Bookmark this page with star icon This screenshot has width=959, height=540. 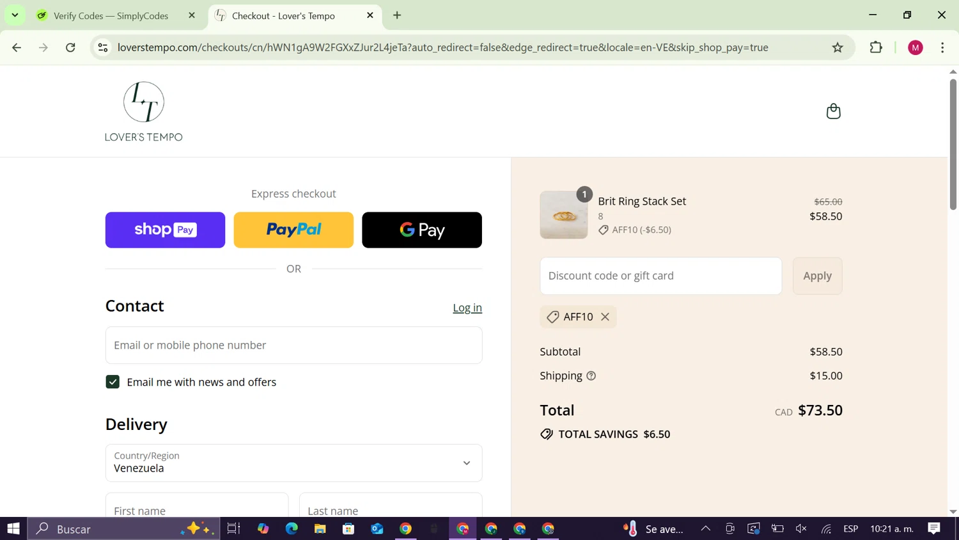(x=838, y=47)
